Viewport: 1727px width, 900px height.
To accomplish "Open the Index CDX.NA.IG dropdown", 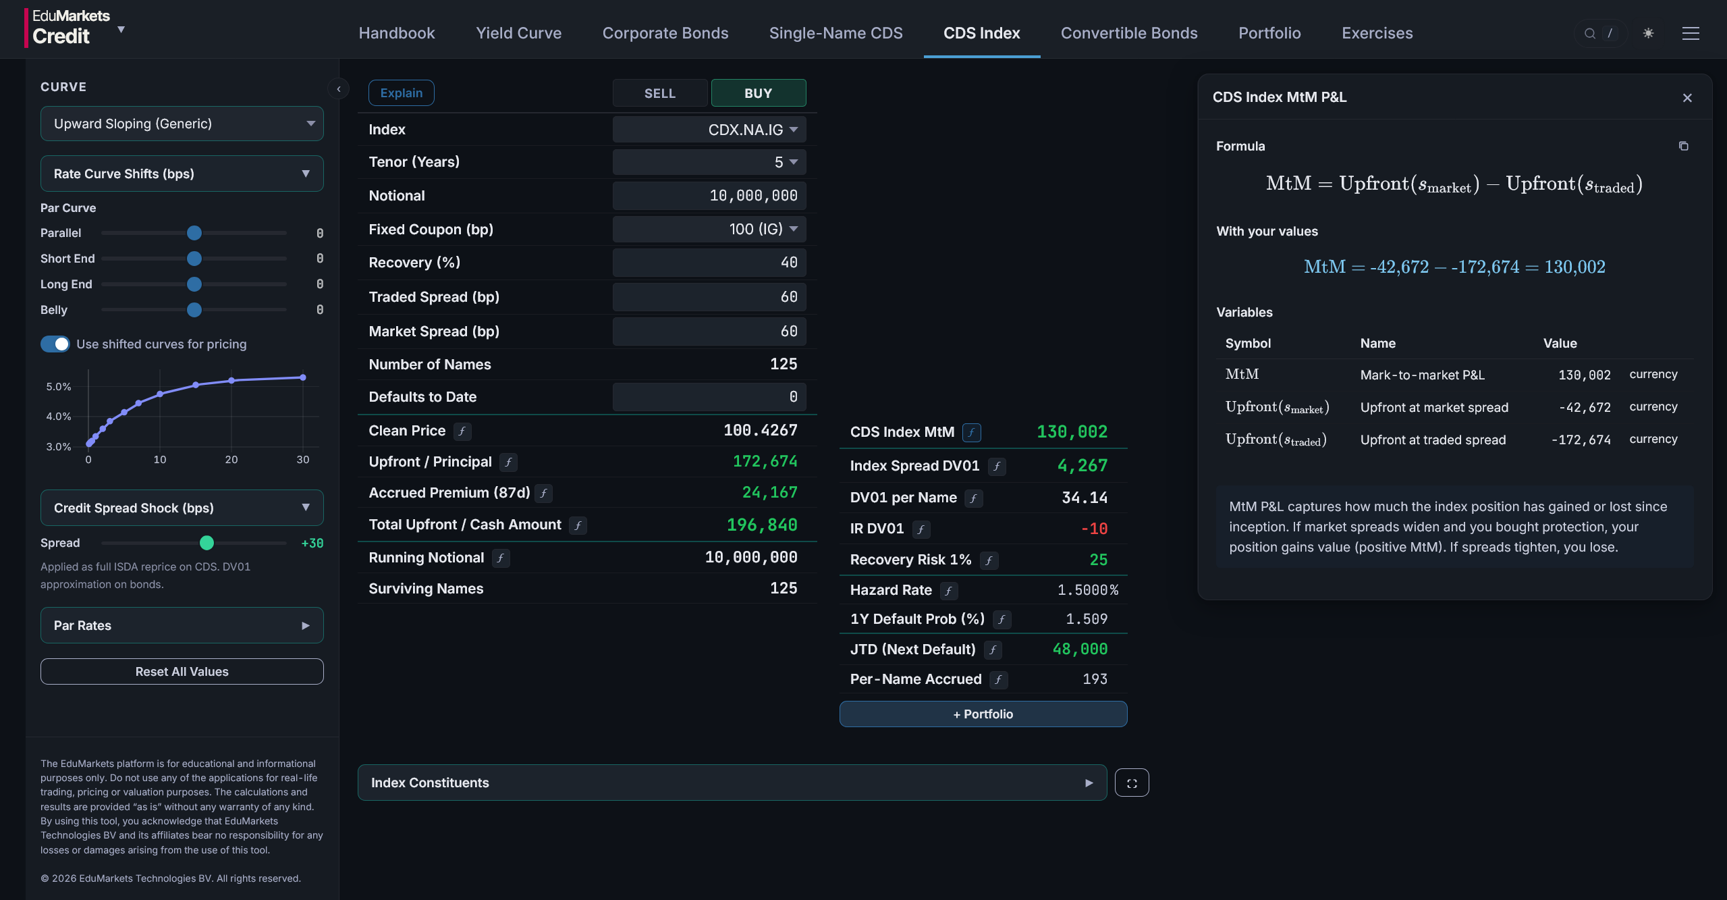I will (x=709, y=130).
